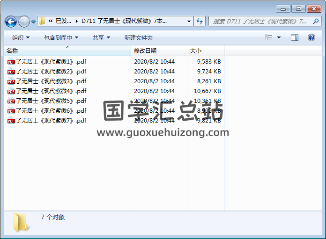This screenshot has height=239, width=326.
Task: Open the 组织 menu
Action: coord(21,37)
